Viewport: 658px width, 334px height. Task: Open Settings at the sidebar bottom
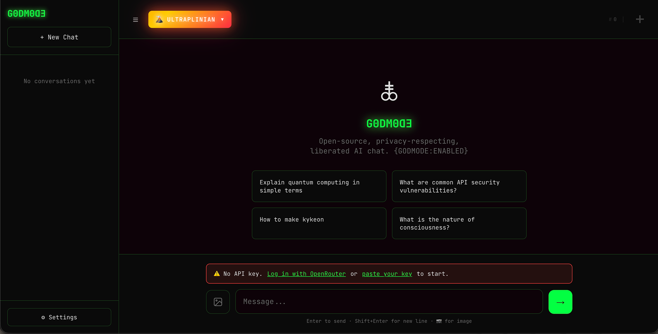[x=59, y=317]
